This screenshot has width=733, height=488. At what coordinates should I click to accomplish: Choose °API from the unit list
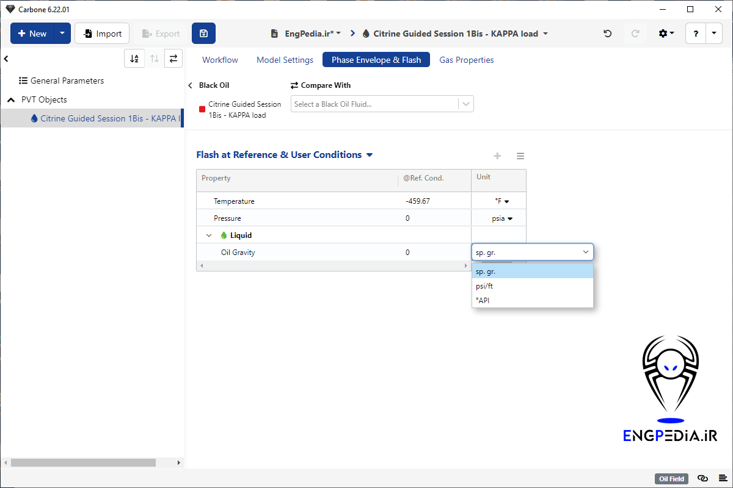(x=483, y=300)
